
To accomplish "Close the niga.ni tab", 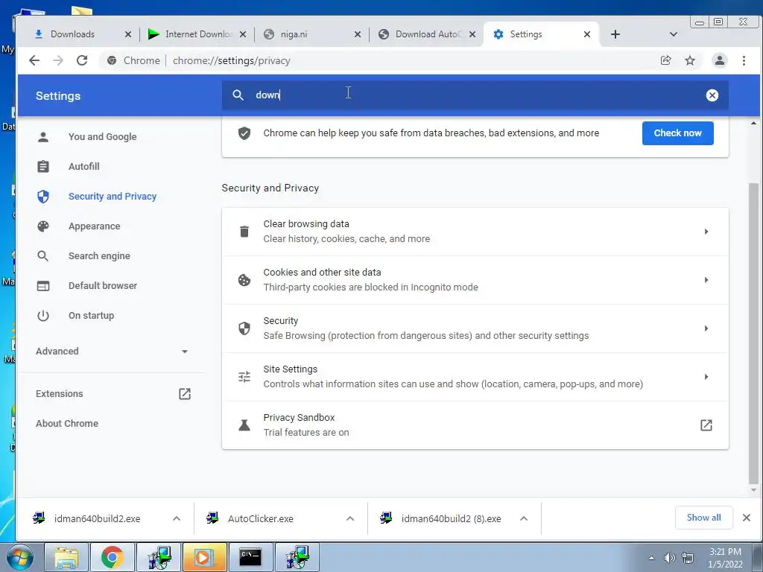I will click(x=357, y=34).
